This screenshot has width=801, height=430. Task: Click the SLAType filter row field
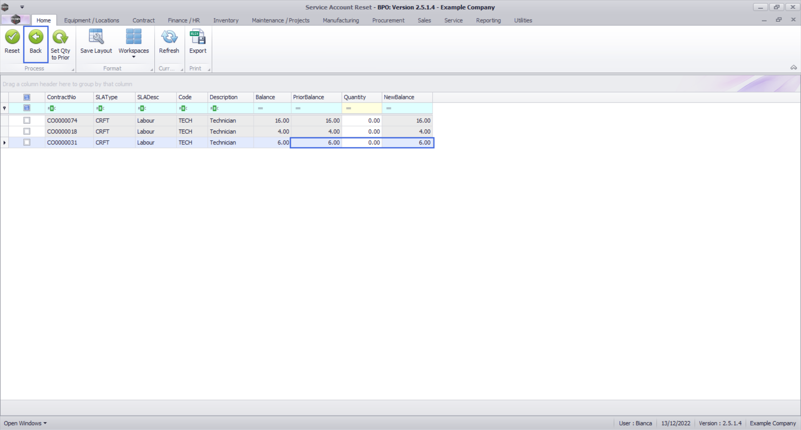(x=114, y=108)
